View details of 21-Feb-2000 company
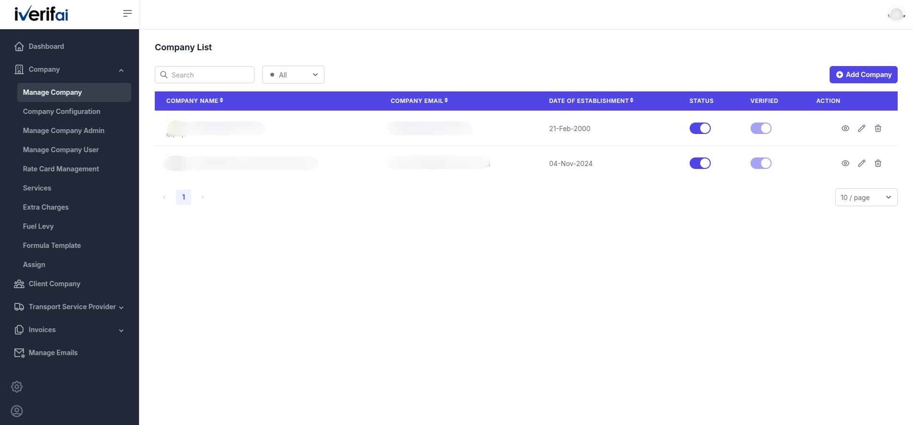913x425 pixels. [845, 128]
